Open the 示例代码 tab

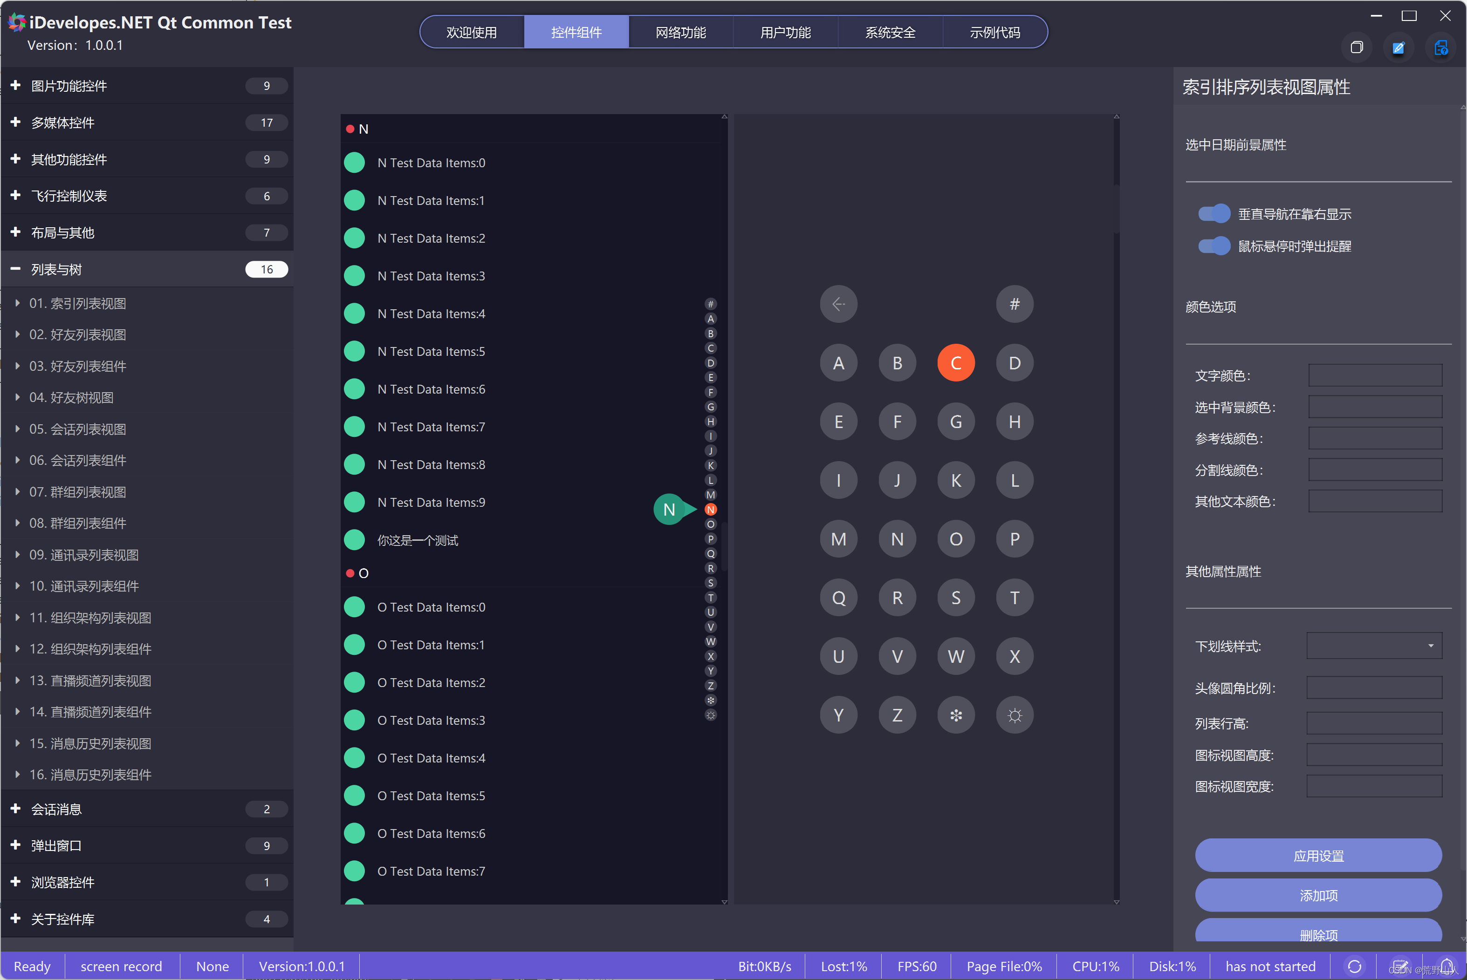994,32
